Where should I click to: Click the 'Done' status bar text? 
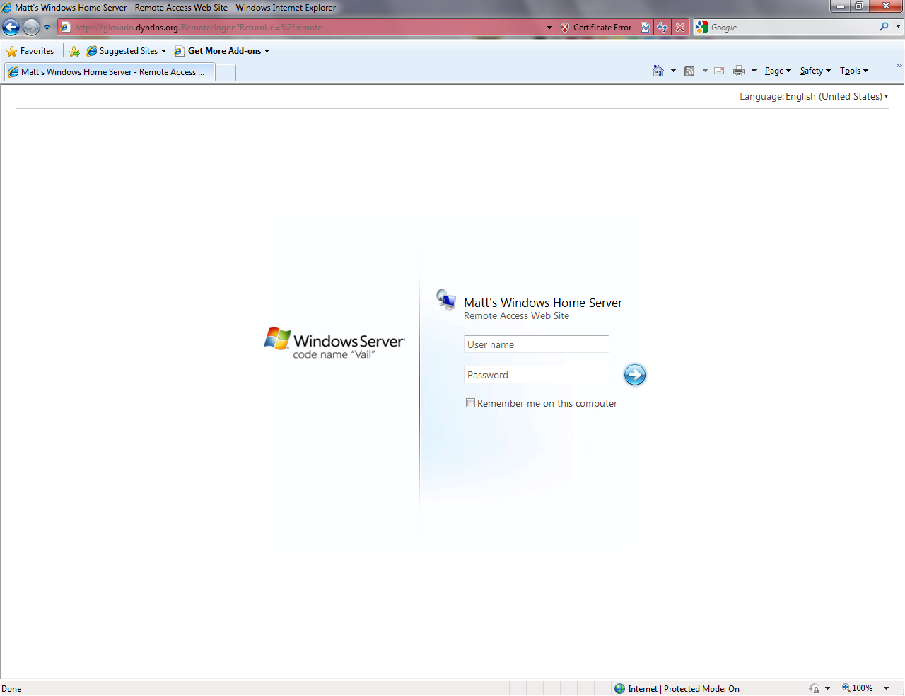[11, 689]
